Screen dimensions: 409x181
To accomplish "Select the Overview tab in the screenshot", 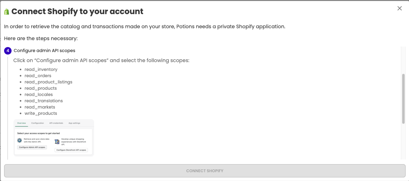I will 22,123.
